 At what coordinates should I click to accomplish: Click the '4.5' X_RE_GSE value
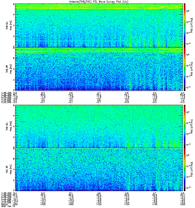coord(183,193)
